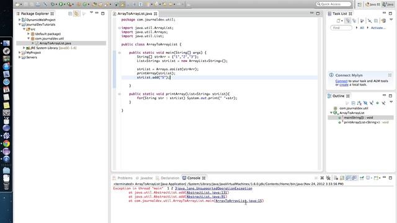The width and height of the screenshot is (397, 223).
Task: Click Remove Launch icon in Console toolbar
Action: [322, 178]
